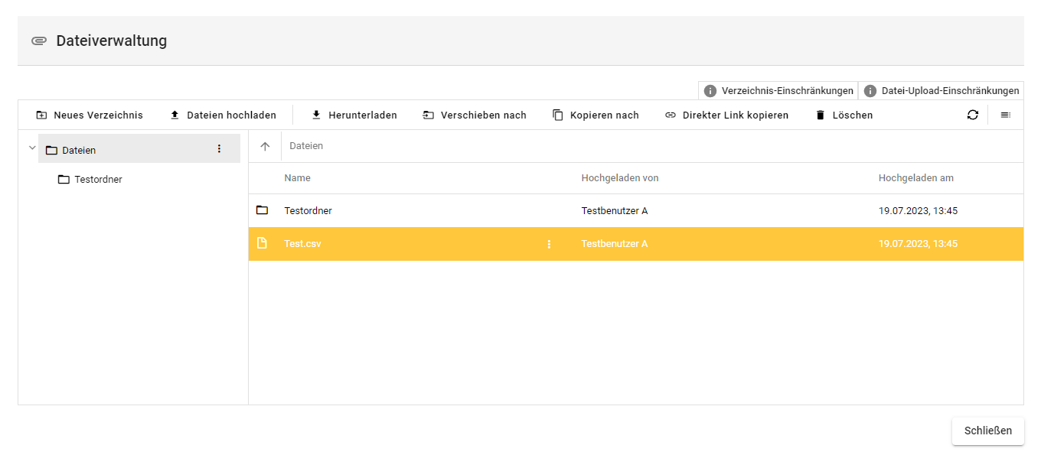
Task: Open Verzeichnis-Einschränkungen info tab
Action: click(x=778, y=91)
